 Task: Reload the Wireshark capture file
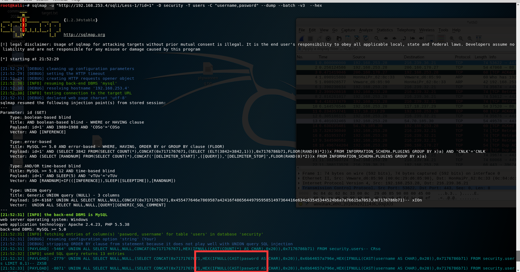pos(366,38)
